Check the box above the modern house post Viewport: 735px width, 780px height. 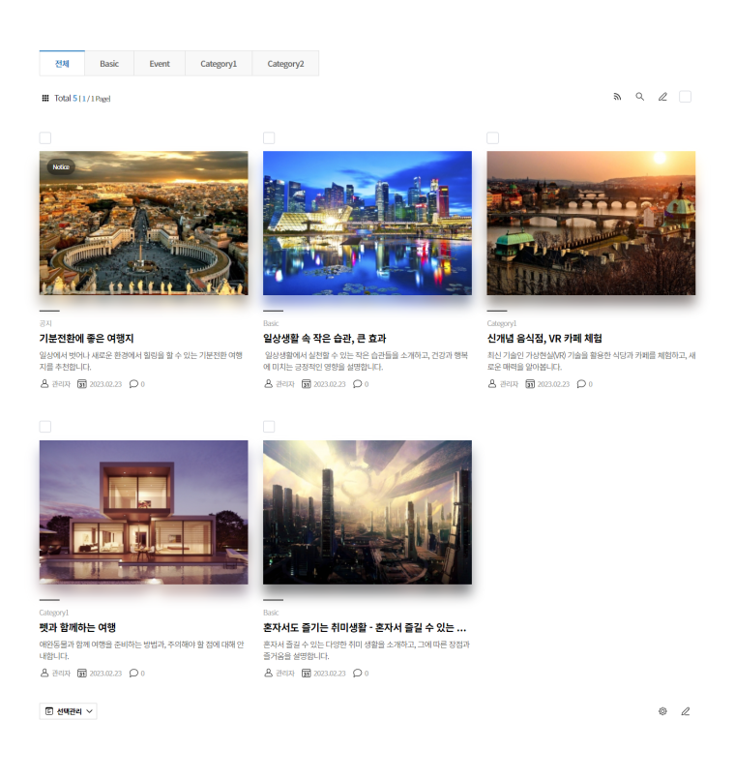[x=45, y=427]
